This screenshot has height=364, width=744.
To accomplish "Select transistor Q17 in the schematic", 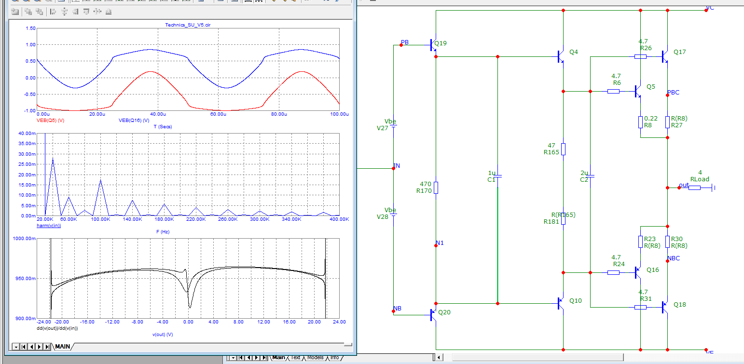I will [664, 56].
